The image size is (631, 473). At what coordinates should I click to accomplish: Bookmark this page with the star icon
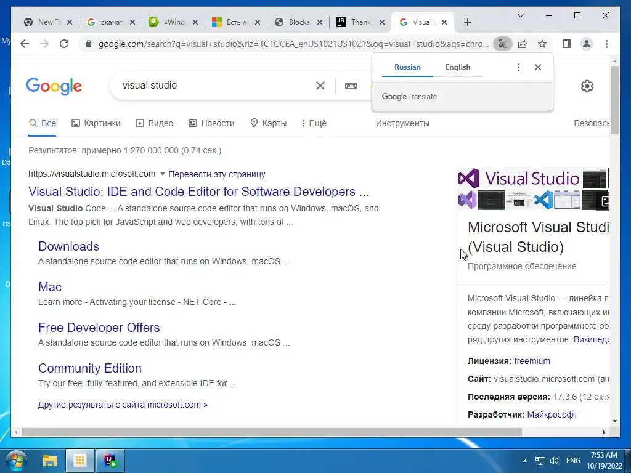(x=542, y=44)
